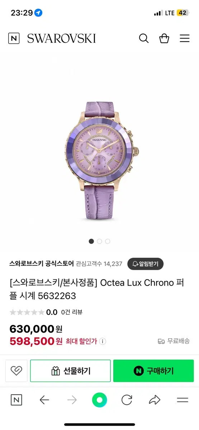Tap the 알림받기 notification button
The height and width of the screenshot is (430, 199).
pos(145,264)
